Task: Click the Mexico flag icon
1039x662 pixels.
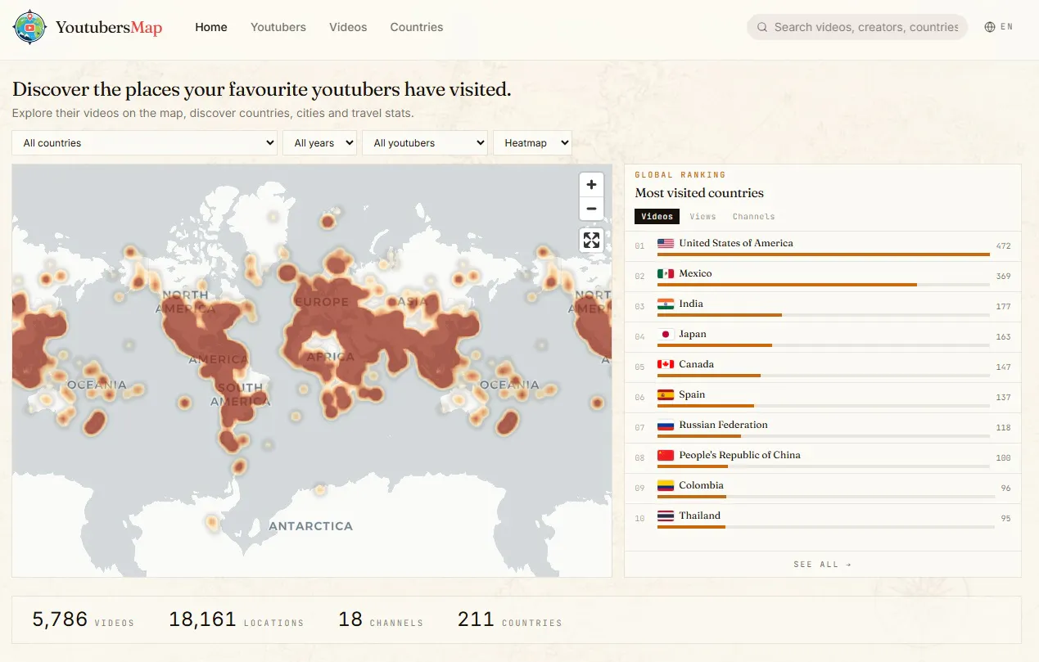Action: coord(666,273)
